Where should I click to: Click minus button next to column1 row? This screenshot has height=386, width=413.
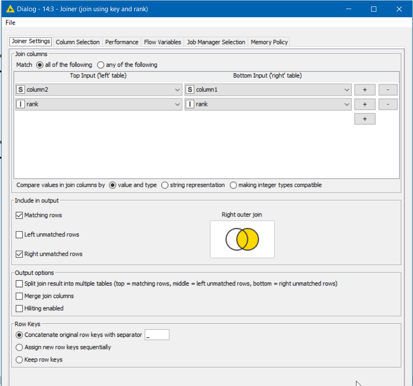click(x=388, y=90)
